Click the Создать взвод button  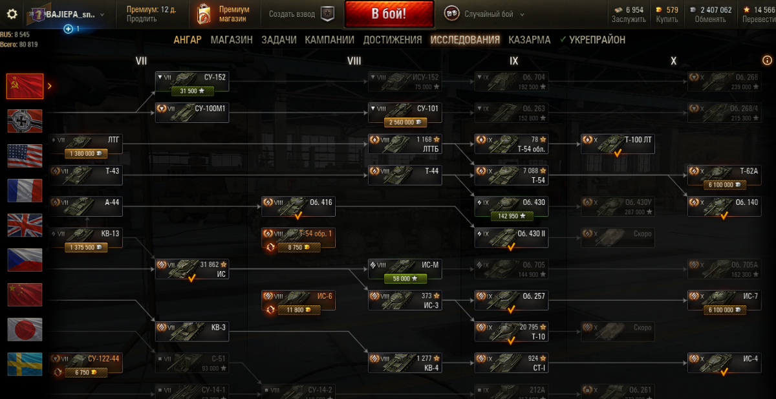tap(292, 14)
